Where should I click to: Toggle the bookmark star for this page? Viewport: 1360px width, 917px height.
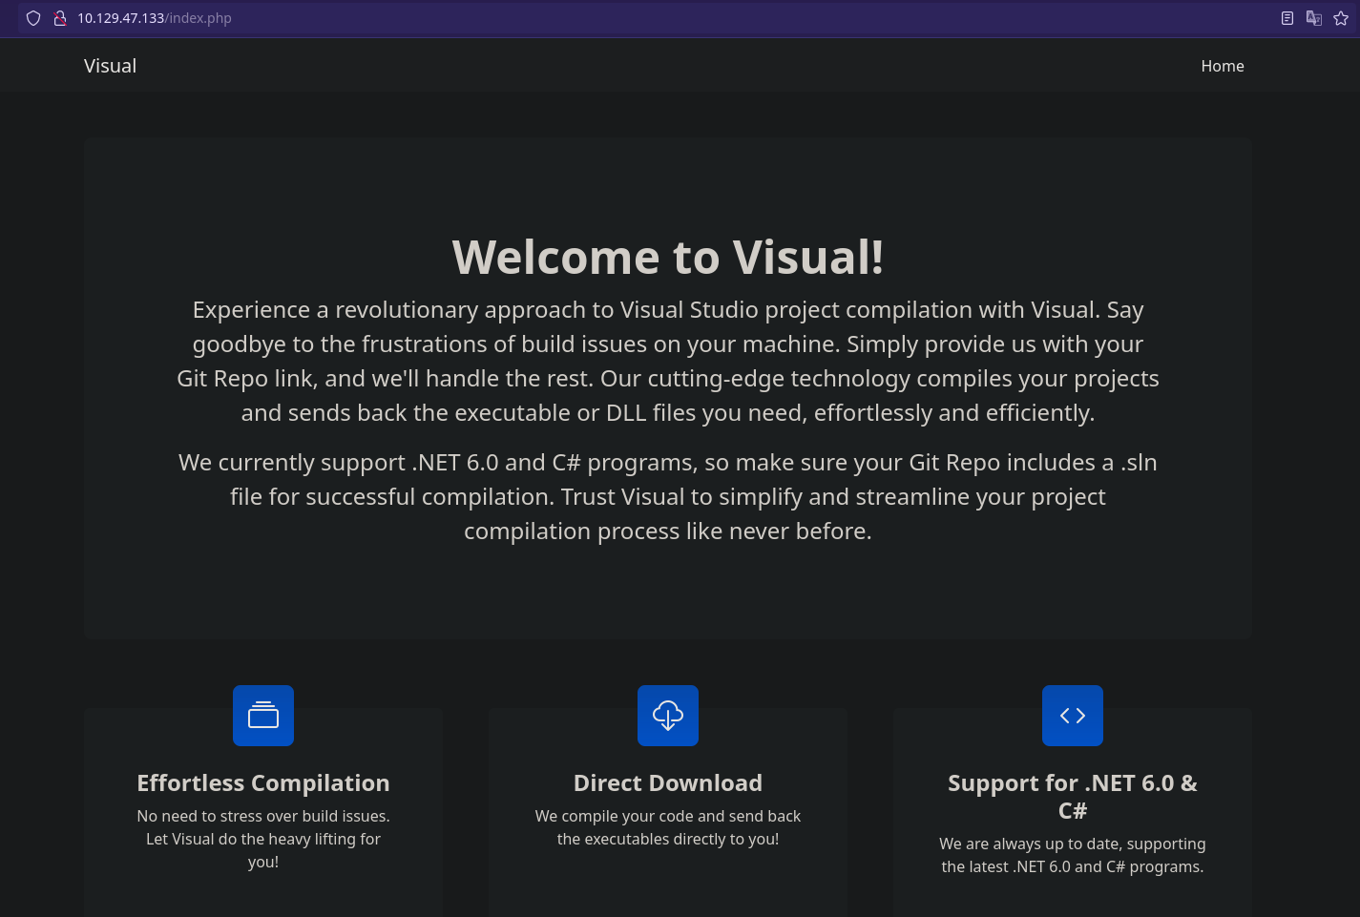click(1341, 18)
